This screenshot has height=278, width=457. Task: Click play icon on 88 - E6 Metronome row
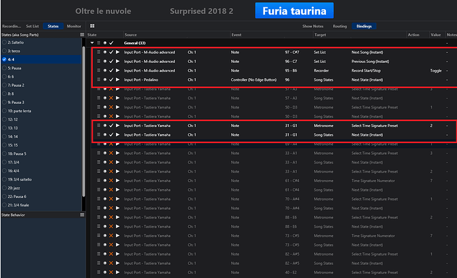(118, 217)
